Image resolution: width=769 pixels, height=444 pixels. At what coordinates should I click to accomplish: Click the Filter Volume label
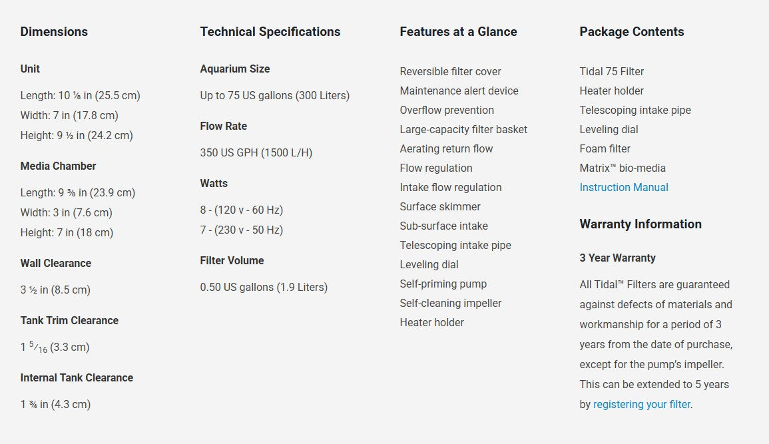point(232,260)
